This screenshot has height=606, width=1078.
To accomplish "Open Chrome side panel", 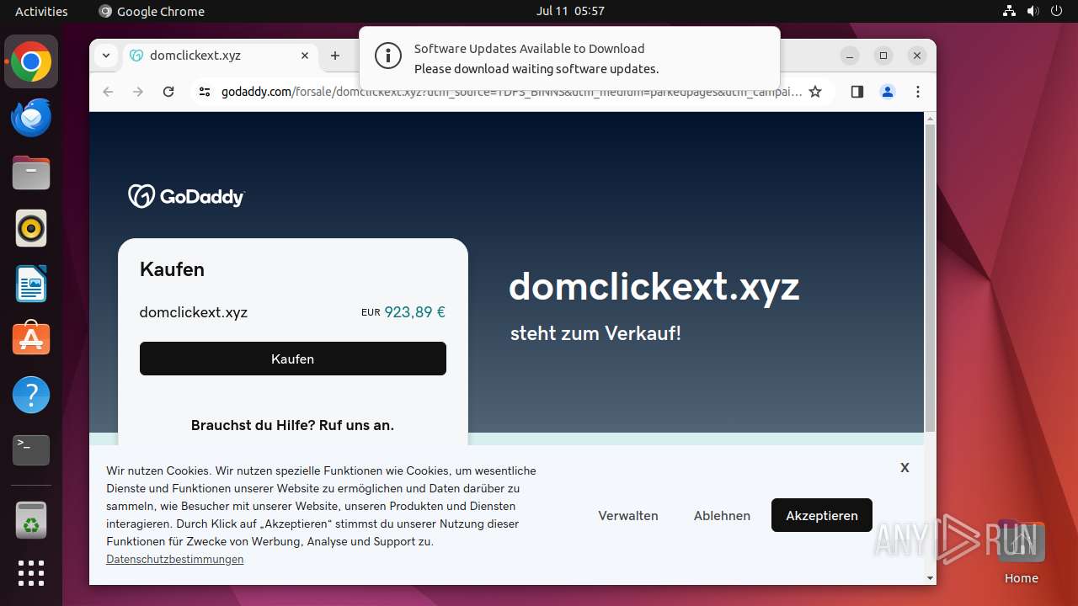I will (857, 92).
